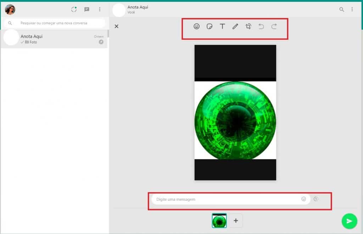Click the chat list scrollbar
The image size is (363, 234).
108,34
